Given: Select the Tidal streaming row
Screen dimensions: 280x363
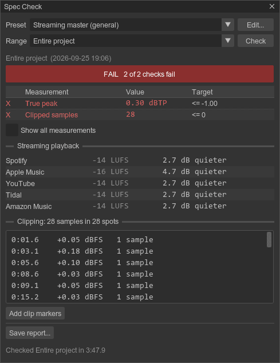Looking at the screenshot, I should tap(140, 195).
